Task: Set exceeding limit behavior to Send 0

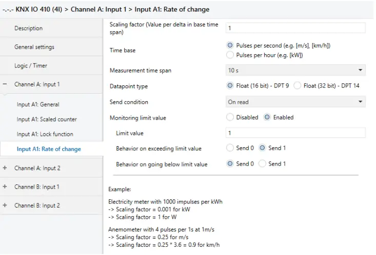Action: tap(230, 148)
